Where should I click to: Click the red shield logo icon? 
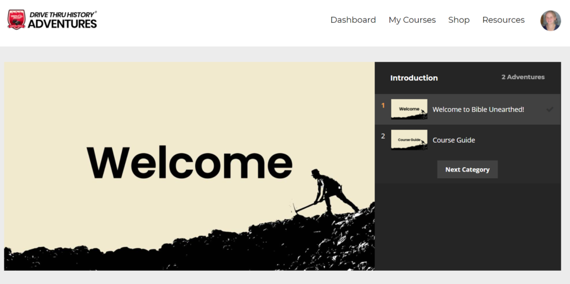click(16, 19)
